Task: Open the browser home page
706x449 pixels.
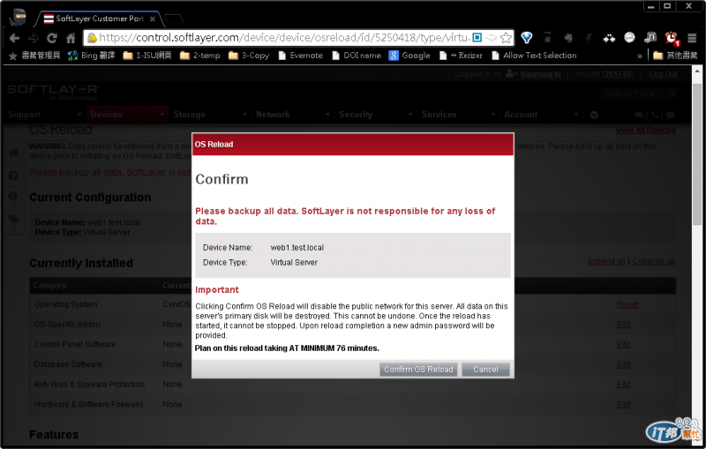Action: click(71, 38)
